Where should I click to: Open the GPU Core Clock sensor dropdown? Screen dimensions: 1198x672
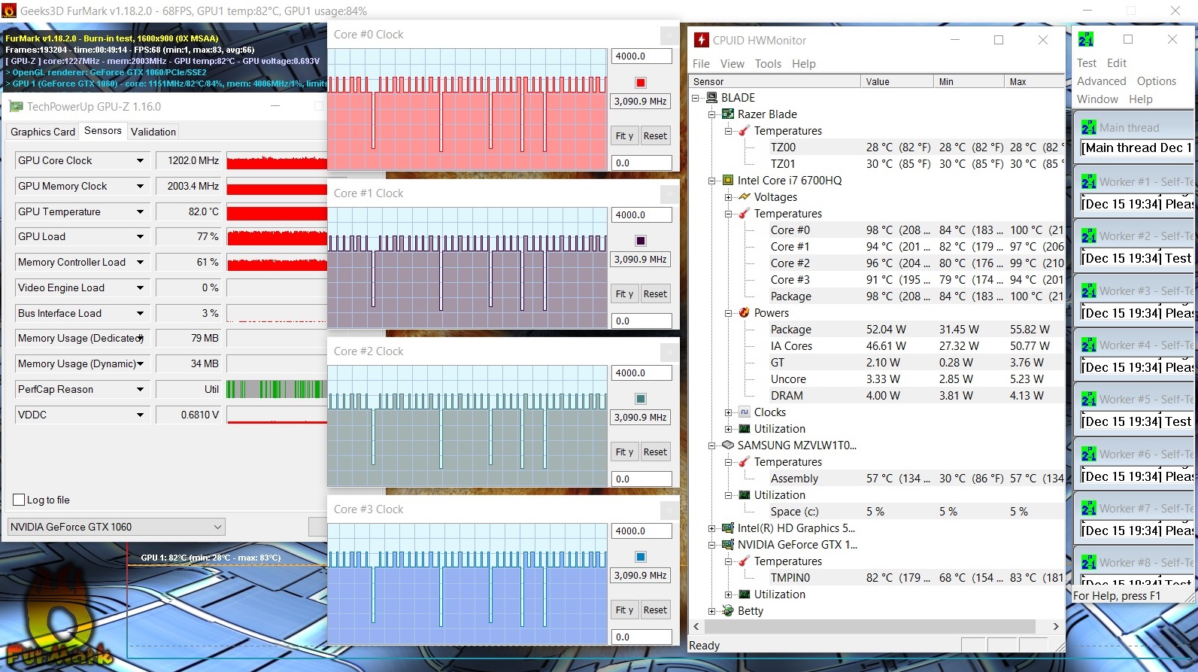(x=140, y=160)
